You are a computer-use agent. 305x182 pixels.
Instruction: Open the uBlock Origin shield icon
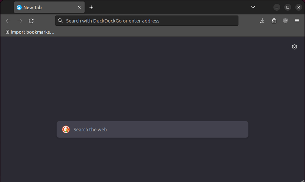pyautogui.click(x=285, y=21)
